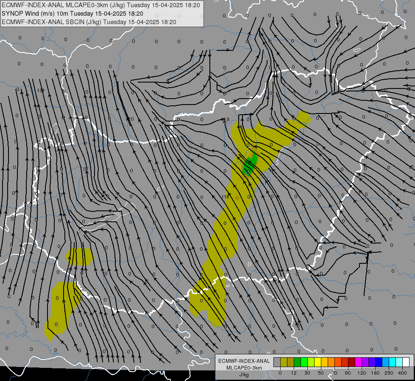Screen dimensions: 415x381
Task: Select the bright cyan legend swatch
Action: click(x=393, y=362)
